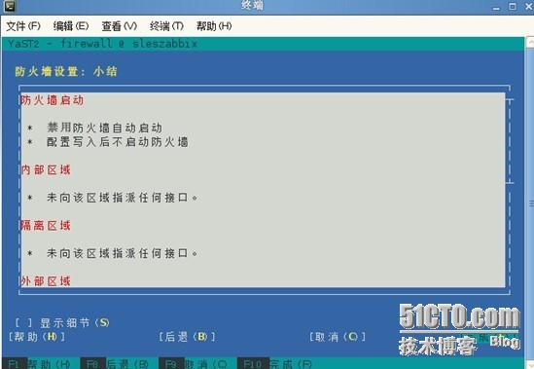Click the 防火墙设置: 小结 title
The height and width of the screenshot is (369, 534).
coord(66,72)
